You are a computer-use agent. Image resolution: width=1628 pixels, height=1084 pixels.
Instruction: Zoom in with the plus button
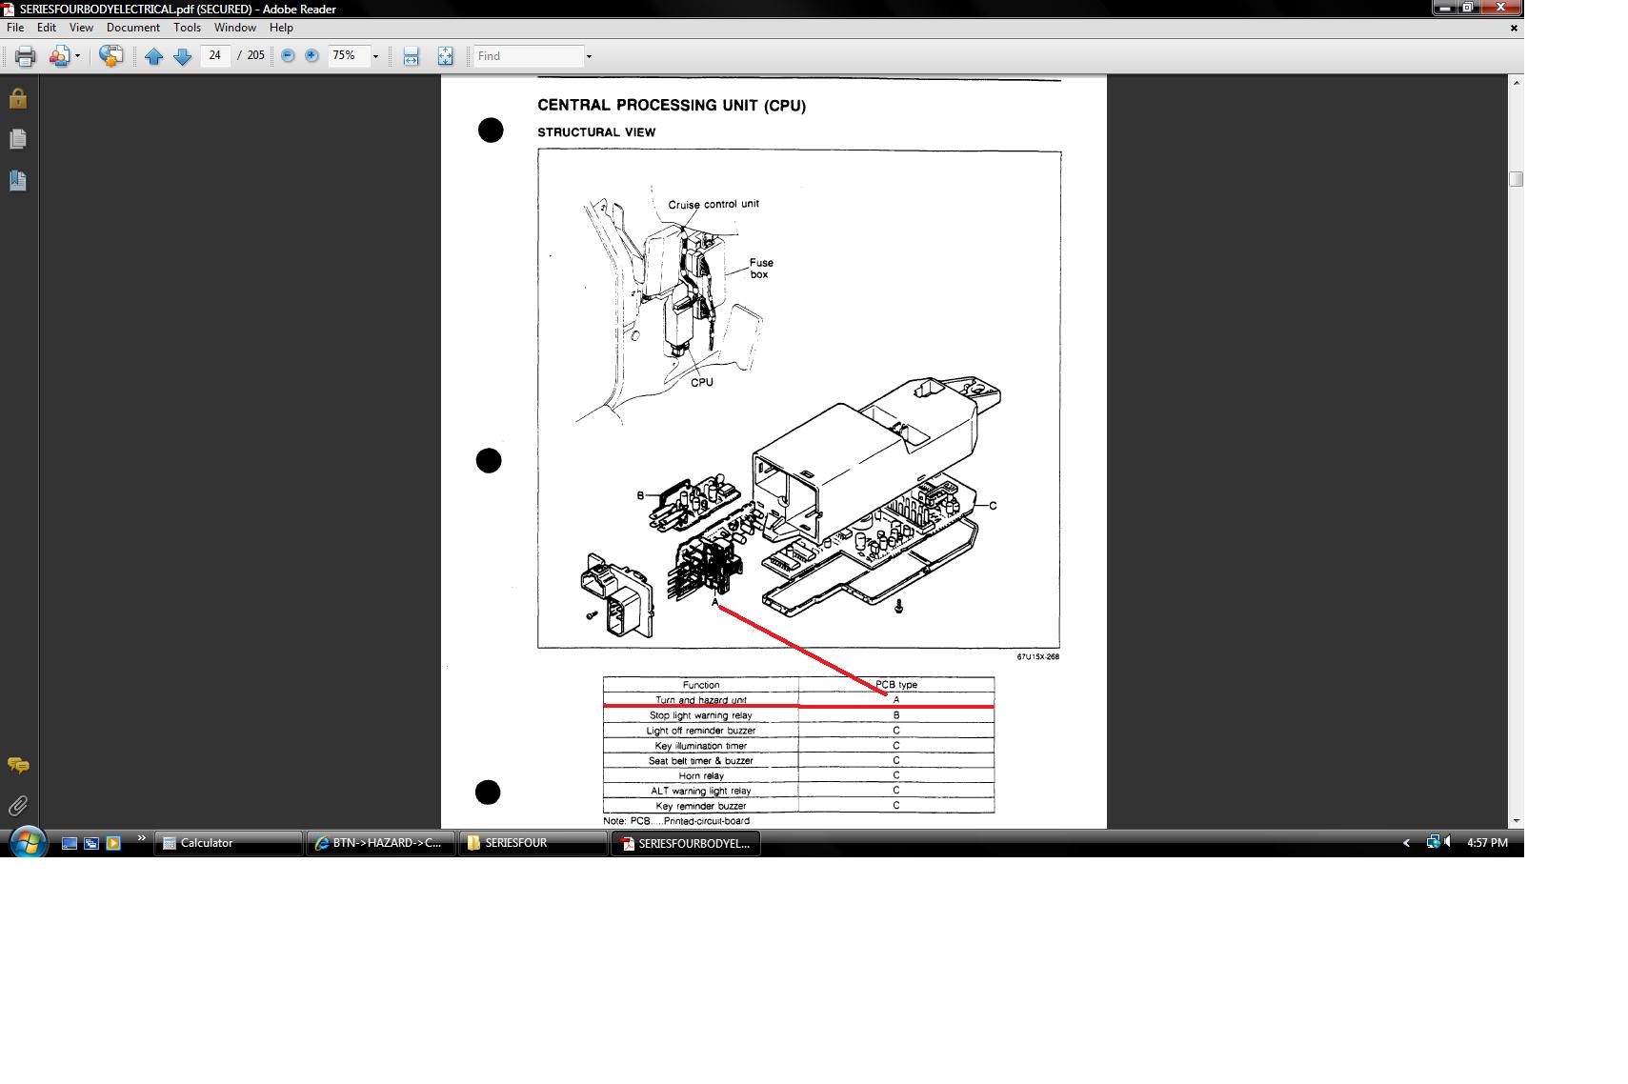pyautogui.click(x=312, y=56)
